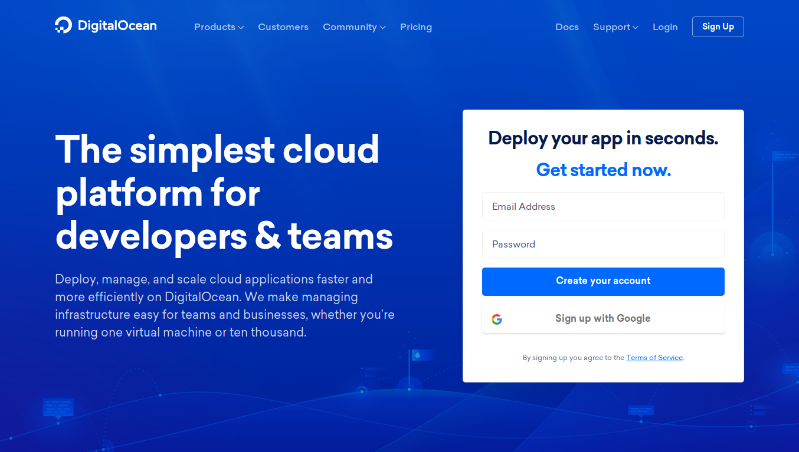
Task: Click the Community chevron arrow
Action: 384,27
